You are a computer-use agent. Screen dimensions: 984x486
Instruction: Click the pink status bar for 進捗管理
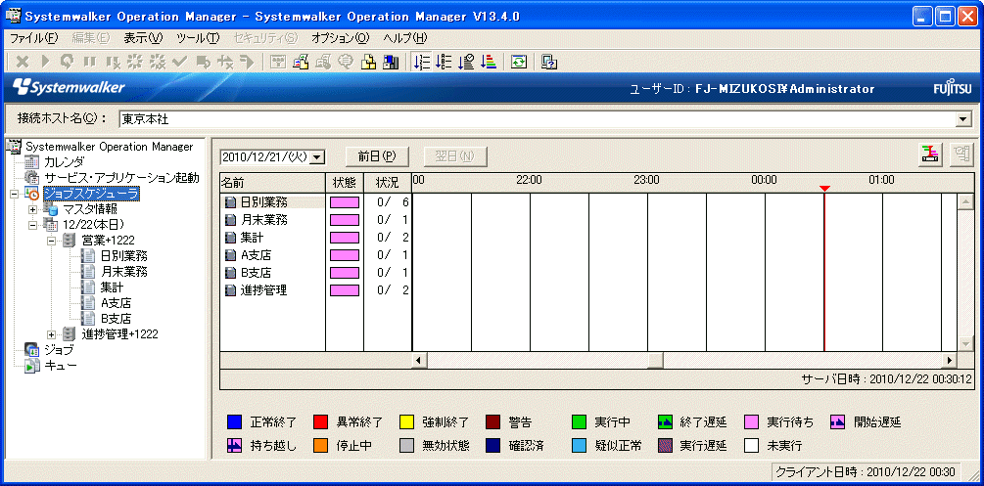345,290
